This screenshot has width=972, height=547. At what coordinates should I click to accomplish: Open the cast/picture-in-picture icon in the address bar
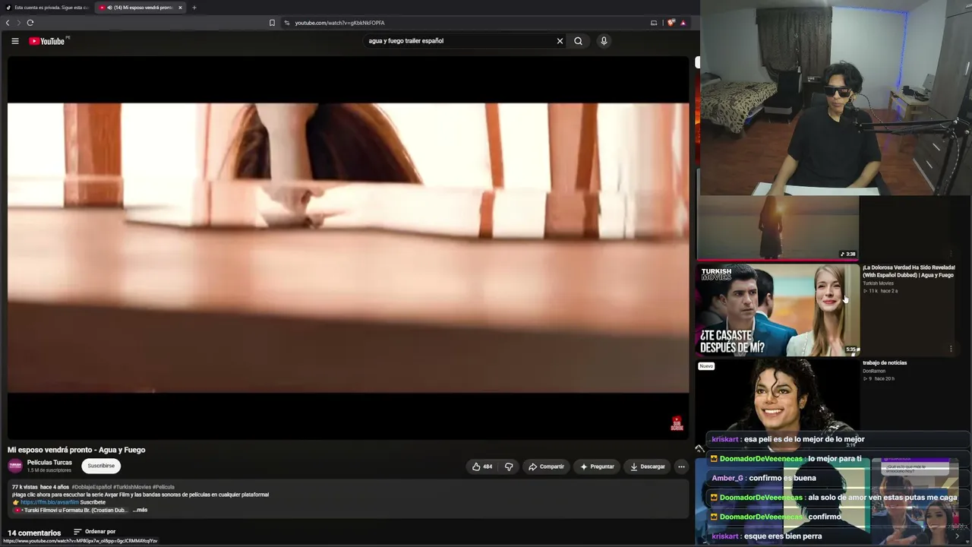click(x=654, y=23)
